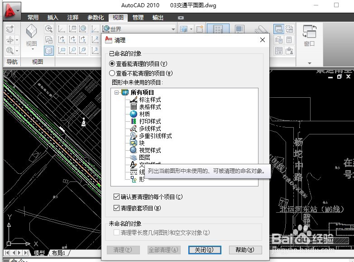Open the 管理 ribbon tab

(138, 17)
